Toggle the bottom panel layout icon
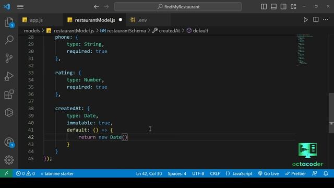Viewport: 334px width, 188px height. (273, 7)
